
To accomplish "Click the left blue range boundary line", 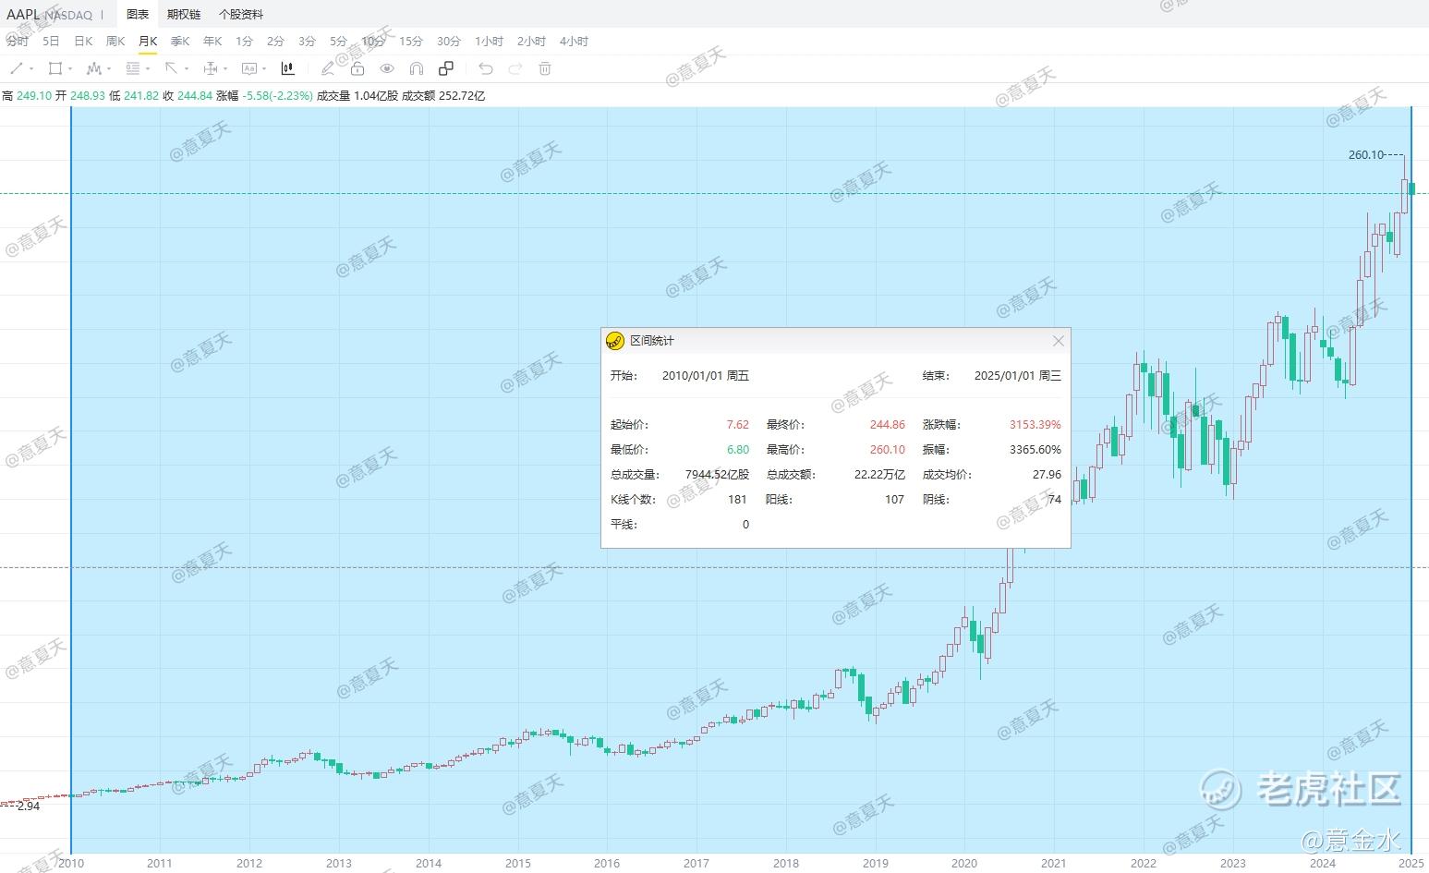I will [71, 480].
